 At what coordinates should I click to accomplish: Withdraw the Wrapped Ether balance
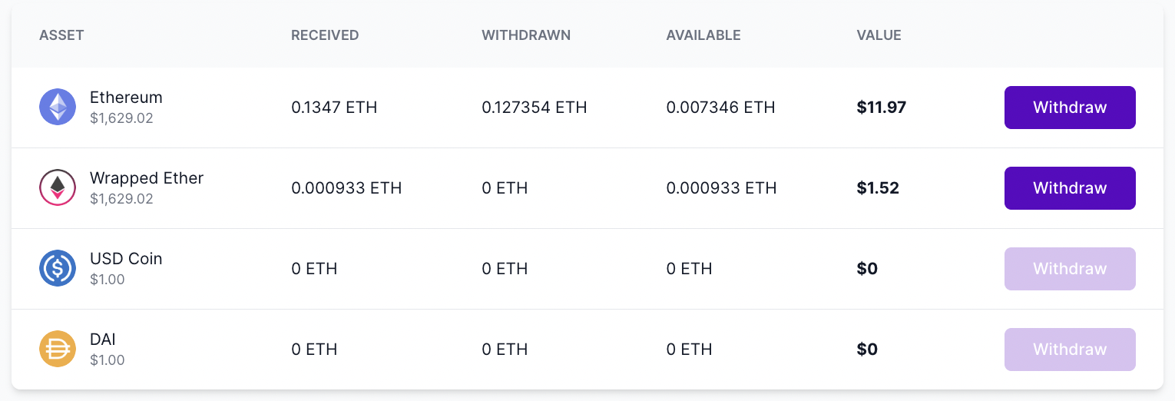tap(1069, 188)
